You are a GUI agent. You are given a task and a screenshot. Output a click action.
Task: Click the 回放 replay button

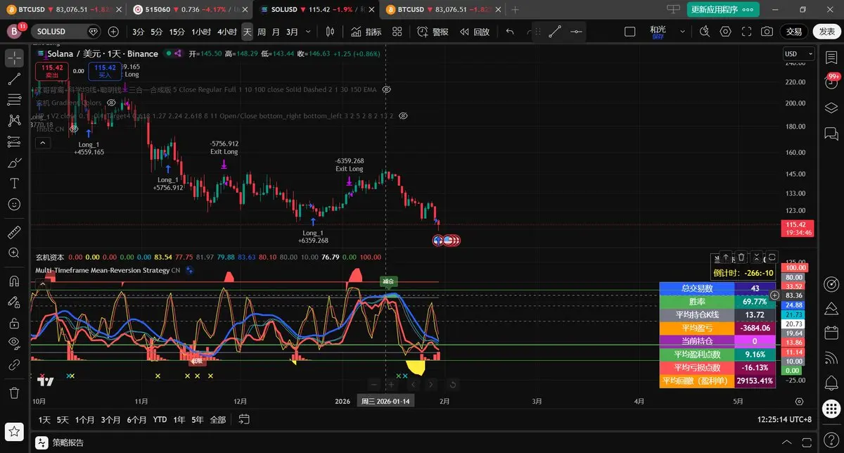pyautogui.click(x=475, y=32)
